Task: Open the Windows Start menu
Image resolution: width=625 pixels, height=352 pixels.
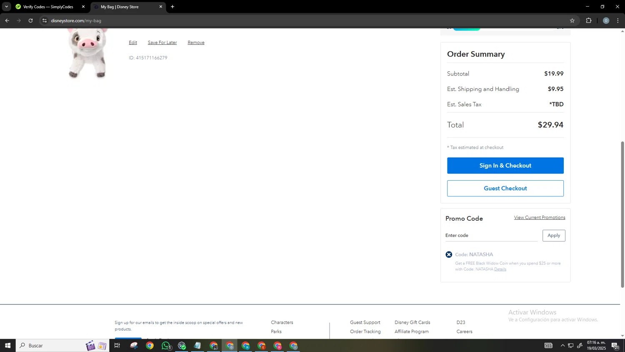Action: point(7,345)
